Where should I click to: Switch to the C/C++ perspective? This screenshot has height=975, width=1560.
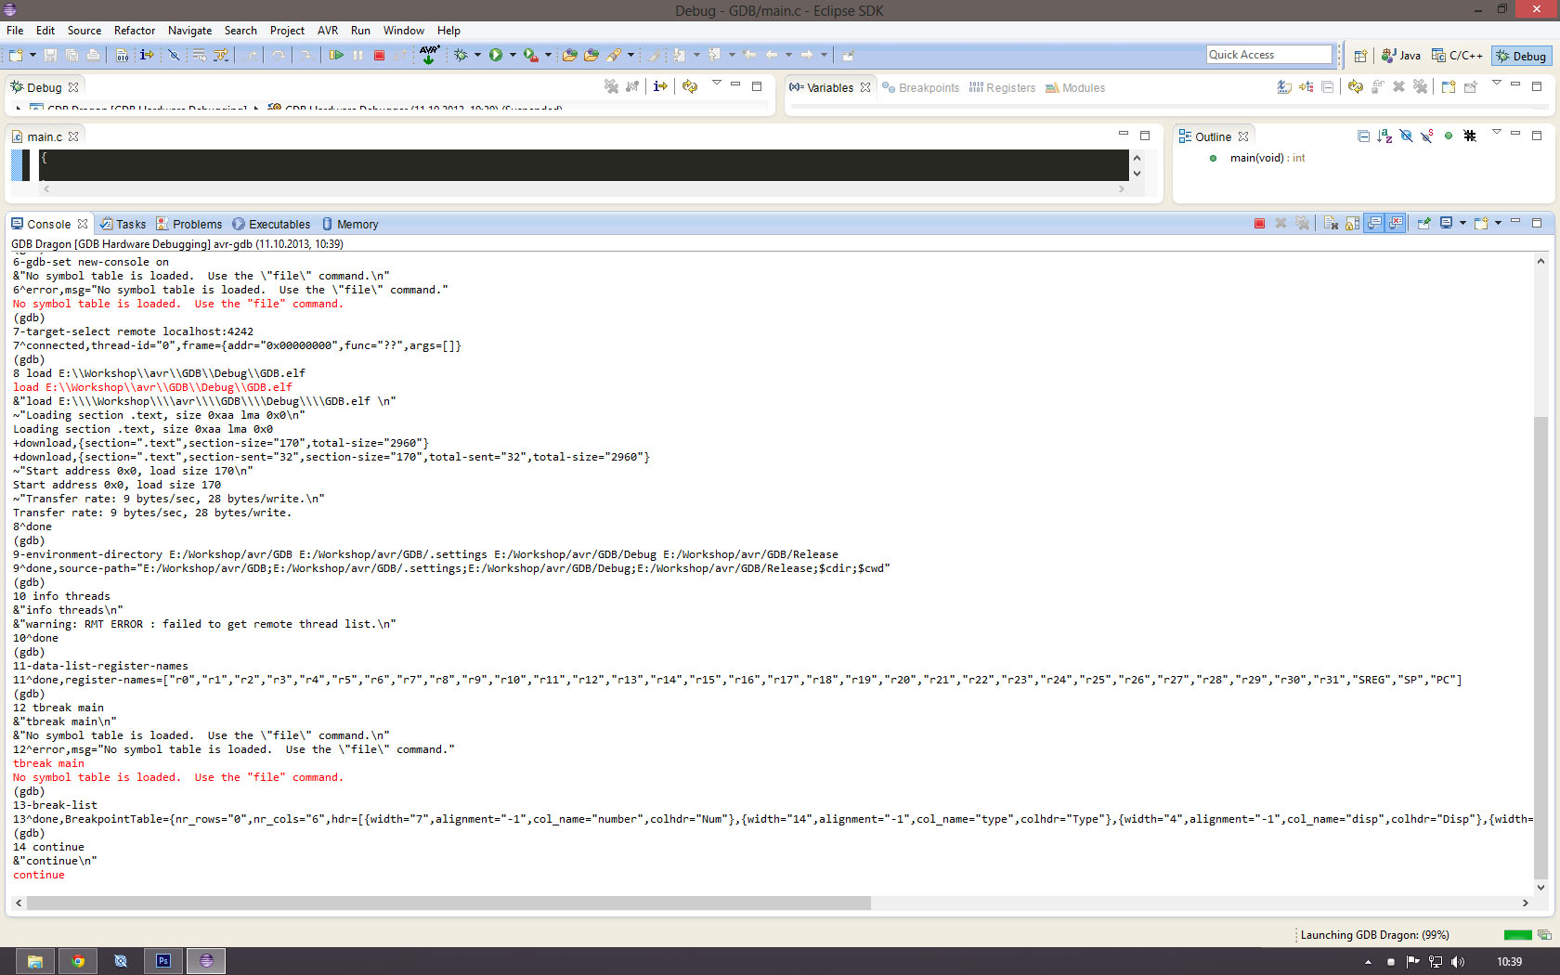click(x=1457, y=56)
